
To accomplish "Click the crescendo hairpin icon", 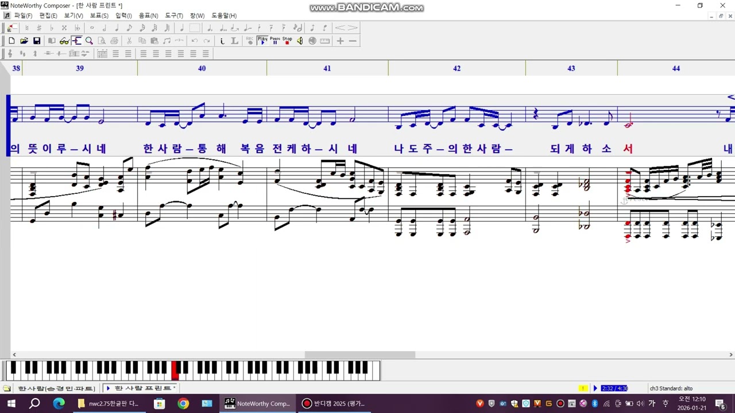I will click(x=340, y=28).
